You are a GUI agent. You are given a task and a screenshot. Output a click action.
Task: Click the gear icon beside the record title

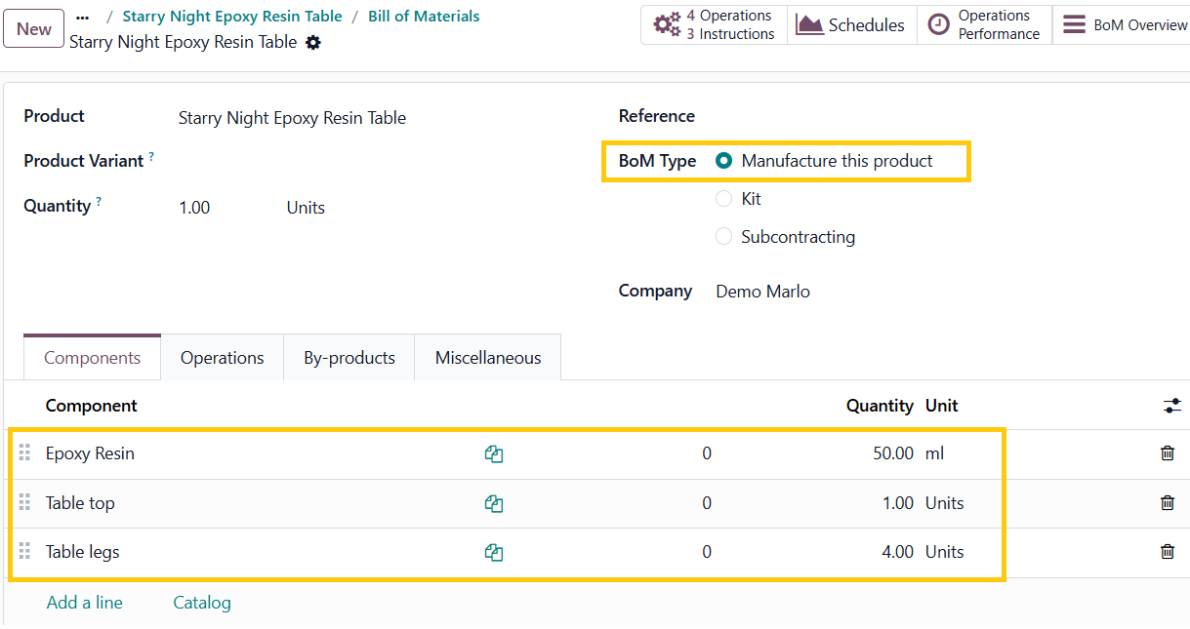(x=312, y=43)
